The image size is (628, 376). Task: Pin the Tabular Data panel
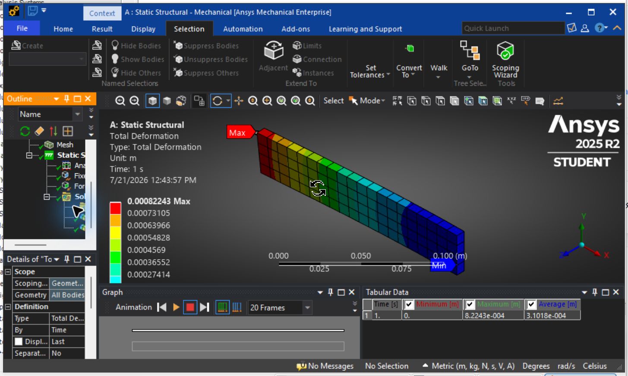point(595,292)
